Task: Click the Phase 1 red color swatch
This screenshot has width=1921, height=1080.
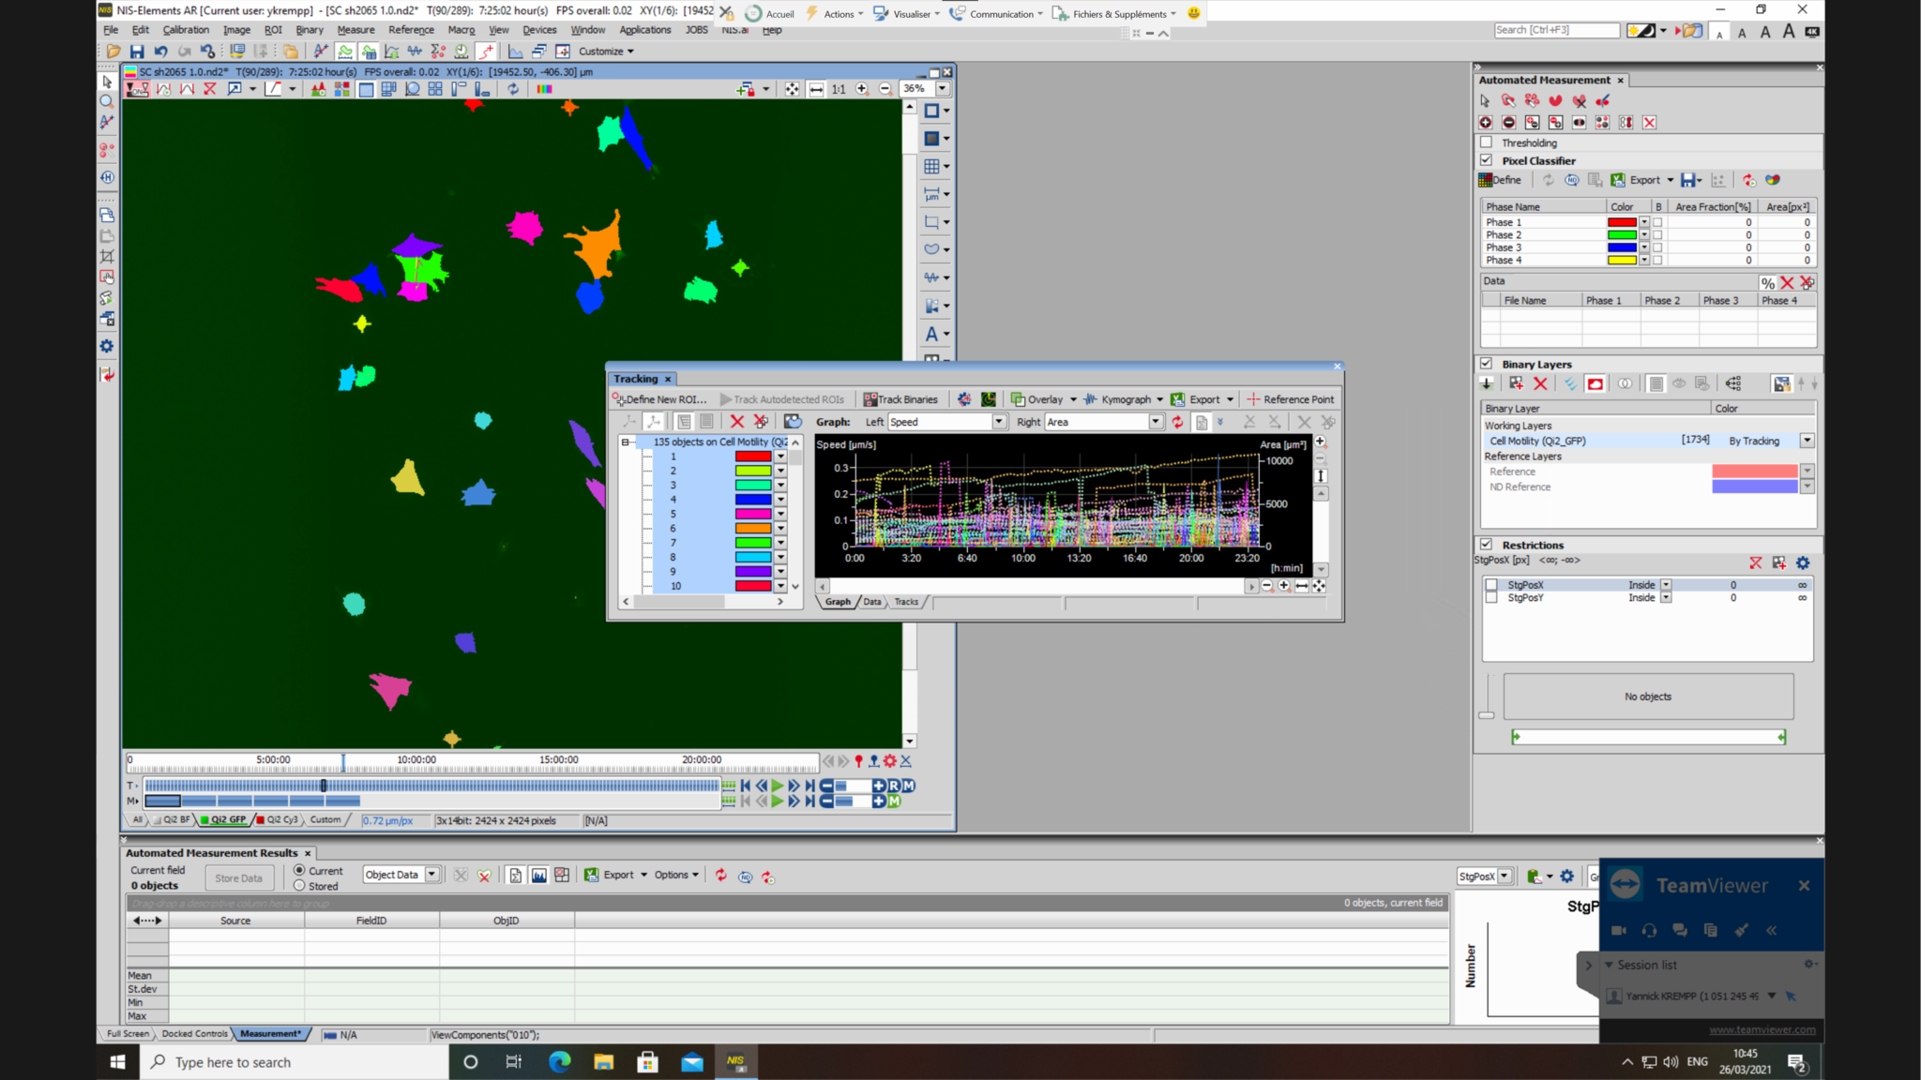Action: tap(1621, 221)
